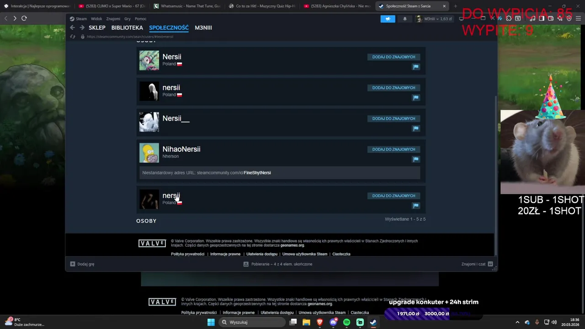585x329 pixels.
Task: Switch to the SPOŁECZNOŚĆ tab
Action: click(x=169, y=28)
